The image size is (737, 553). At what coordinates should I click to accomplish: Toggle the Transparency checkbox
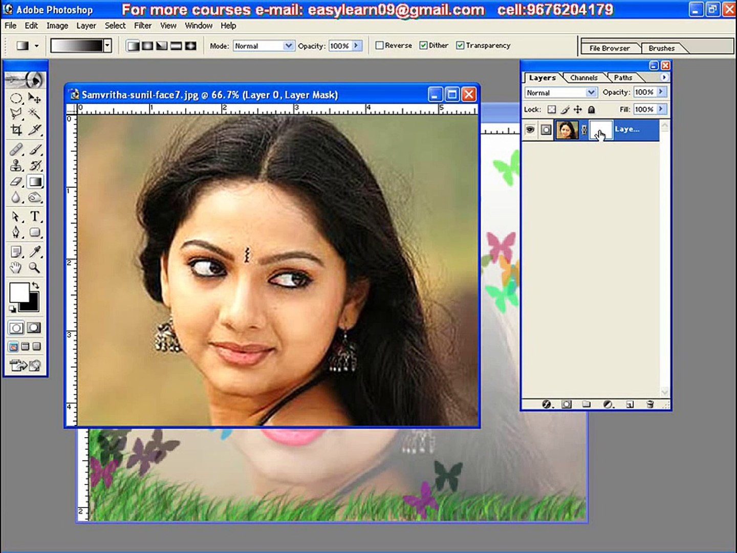(460, 46)
